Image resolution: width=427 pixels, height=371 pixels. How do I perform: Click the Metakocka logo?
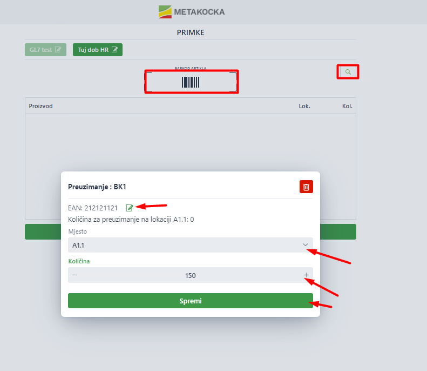pos(192,12)
